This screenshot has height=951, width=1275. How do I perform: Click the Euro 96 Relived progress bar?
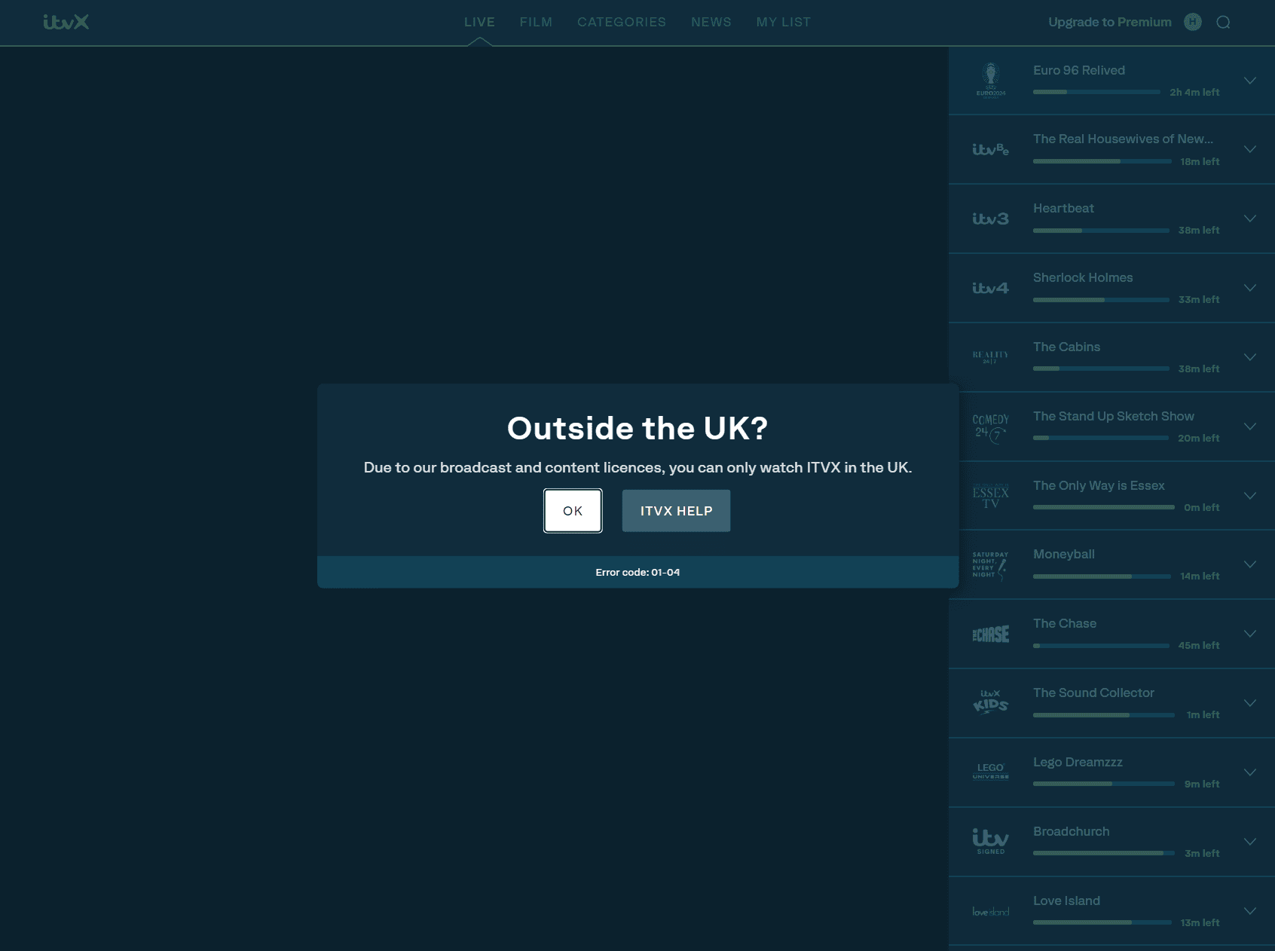[x=1096, y=92]
